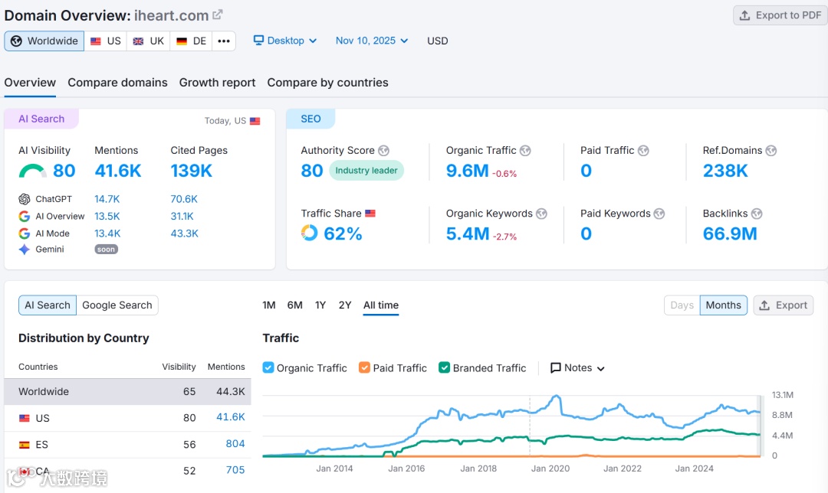Select the Worldwide row in country table
The width and height of the screenshot is (828, 493).
click(128, 392)
